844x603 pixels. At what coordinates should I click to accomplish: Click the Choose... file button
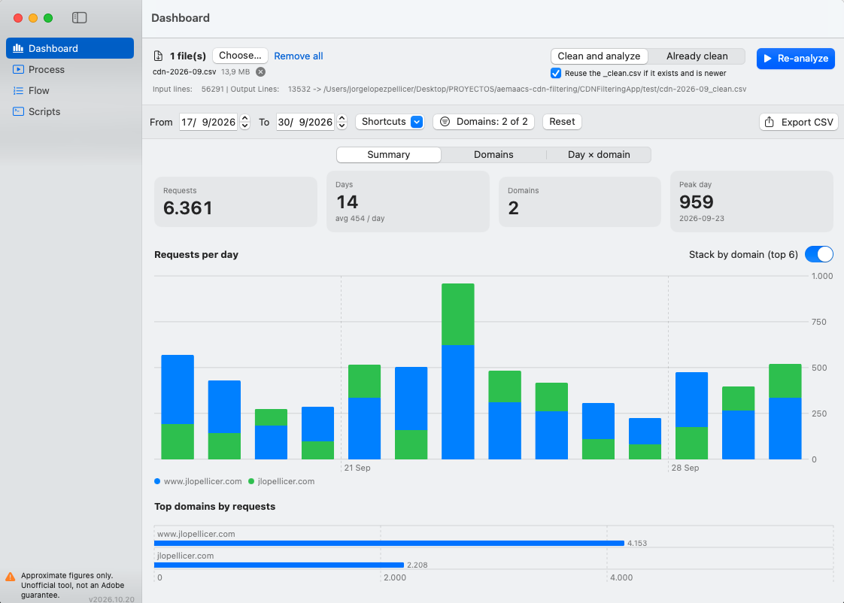(240, 56)
